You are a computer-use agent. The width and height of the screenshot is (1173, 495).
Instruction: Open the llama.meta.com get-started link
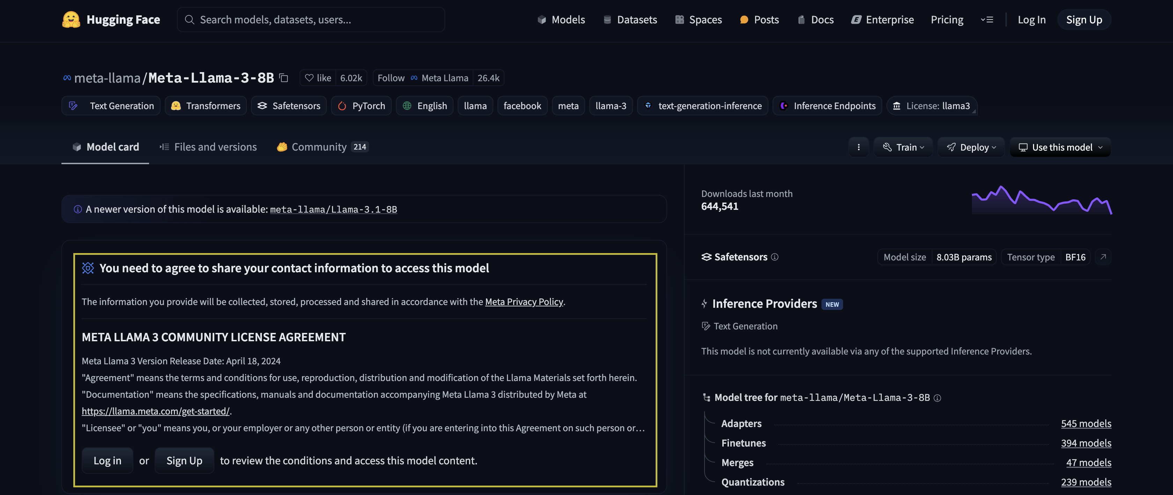point(156,411)
